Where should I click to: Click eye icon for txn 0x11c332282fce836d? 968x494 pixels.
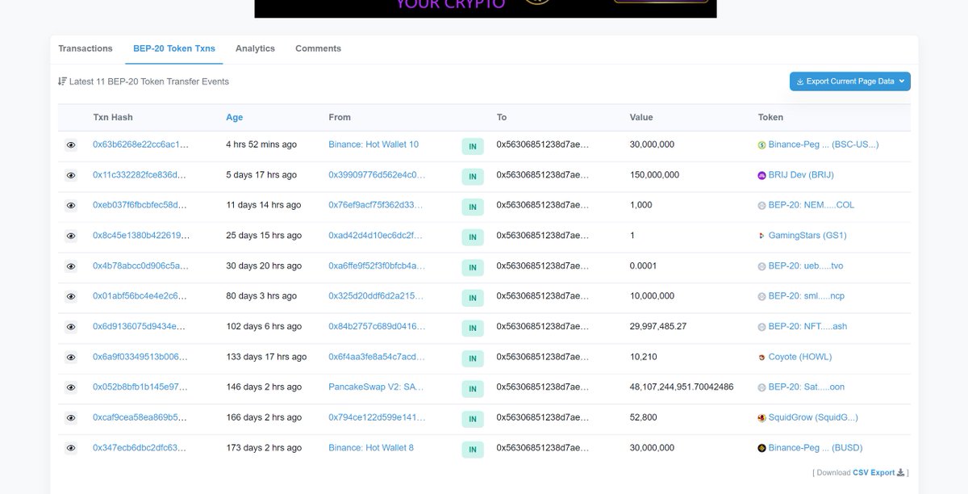tap(71, 175)
